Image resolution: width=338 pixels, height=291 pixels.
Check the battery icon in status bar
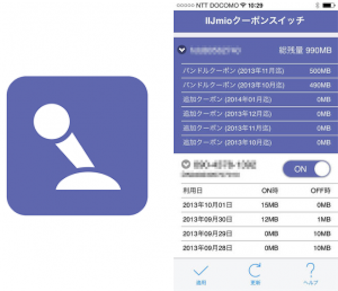pyautogui.click(x=329, y=5)
